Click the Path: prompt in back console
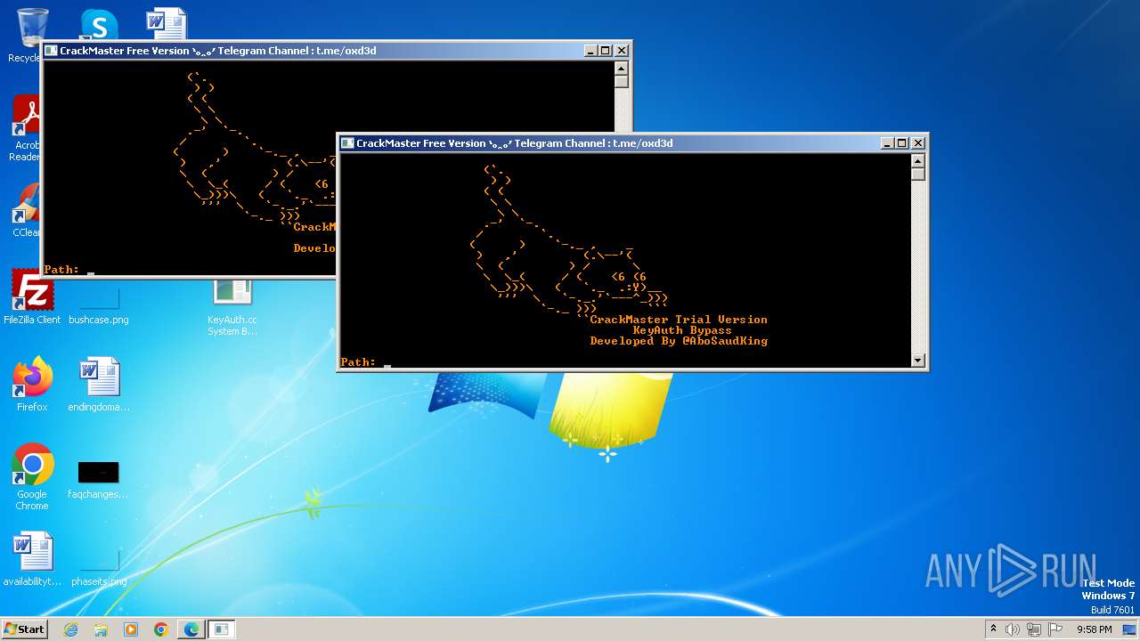The width and height of the screenshot is (1140, 641). pos(61,269)
